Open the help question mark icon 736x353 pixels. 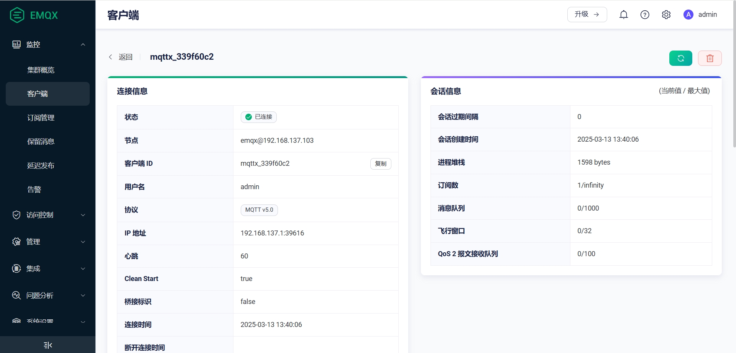pyautogui.click(x=645, y=15)
